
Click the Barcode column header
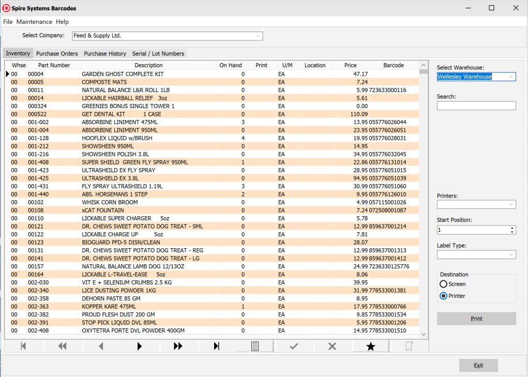tap(394, 65)
